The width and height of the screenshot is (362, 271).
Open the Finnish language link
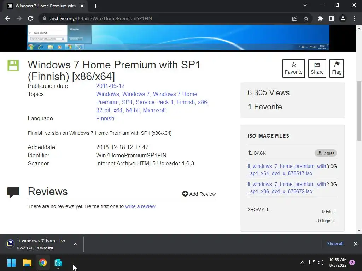tap(105, 119)
